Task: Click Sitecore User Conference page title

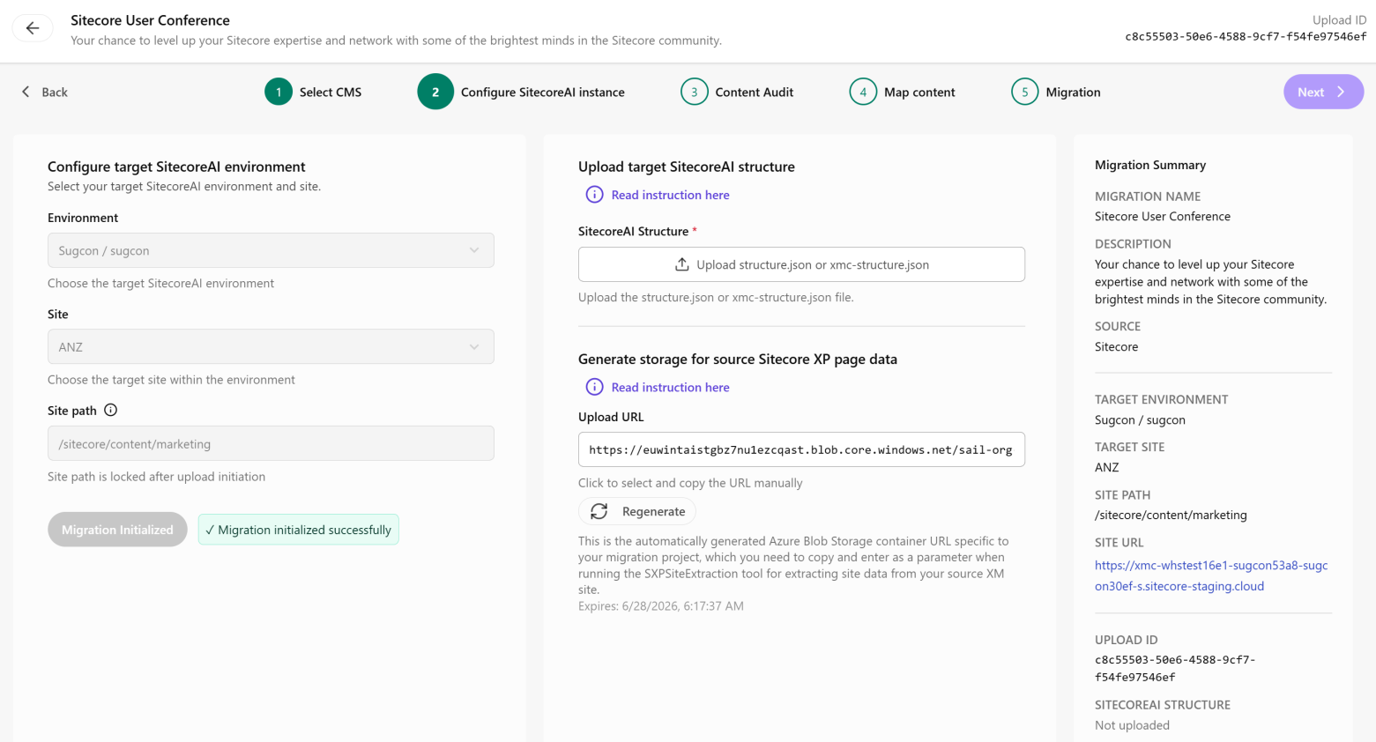Action: pos(150,19)
